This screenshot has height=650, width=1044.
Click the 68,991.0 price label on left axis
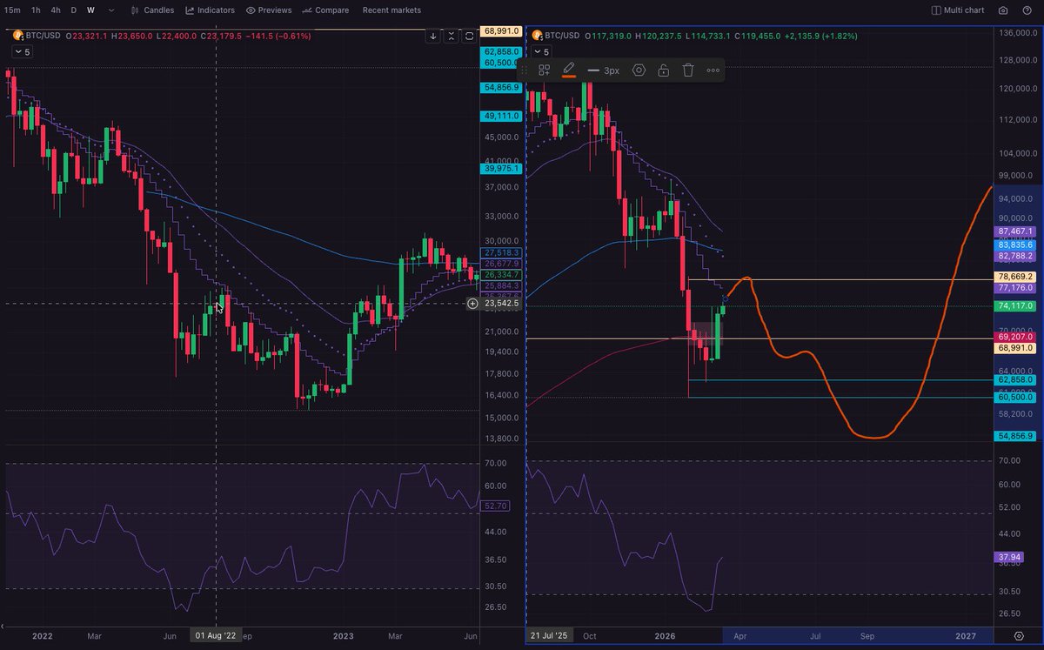coord(501,31)
